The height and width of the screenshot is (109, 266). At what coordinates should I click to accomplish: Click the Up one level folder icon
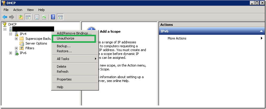coord(21,17)
